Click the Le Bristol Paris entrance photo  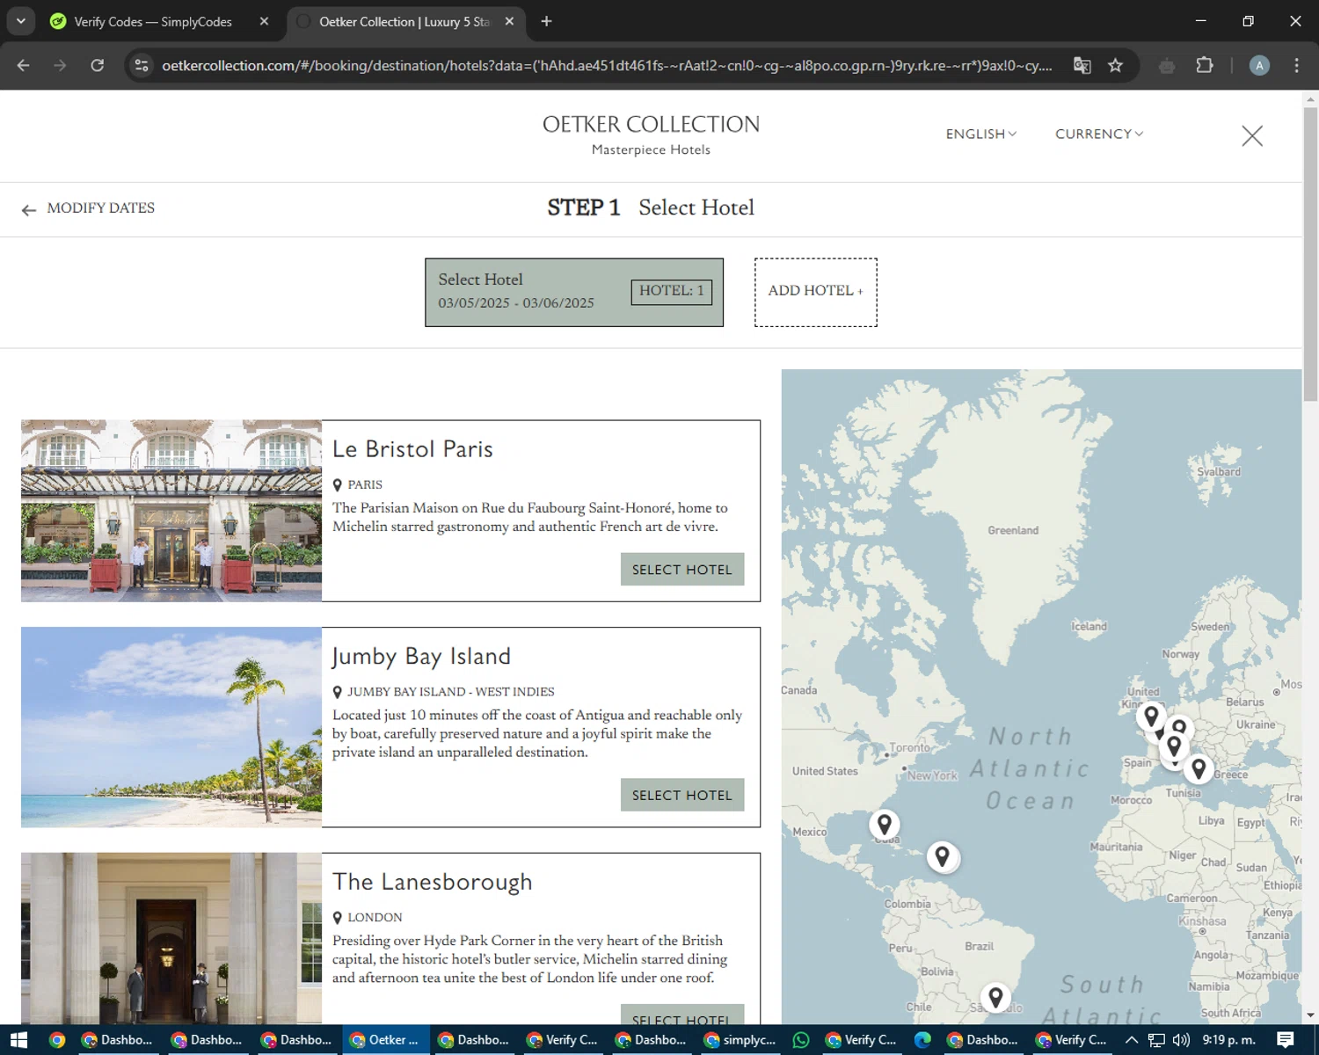[171, 511]
